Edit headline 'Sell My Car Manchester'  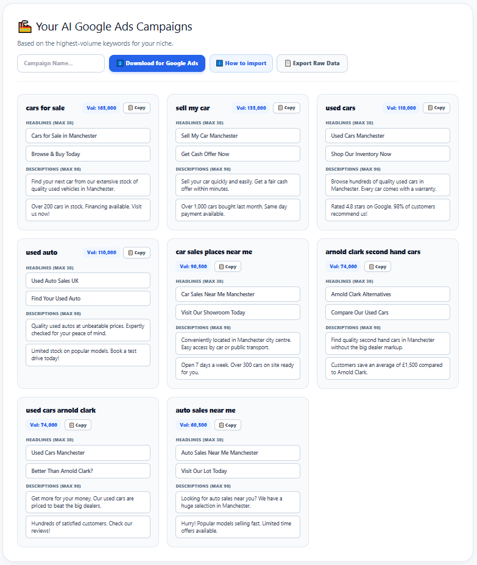tap(238, 136)
